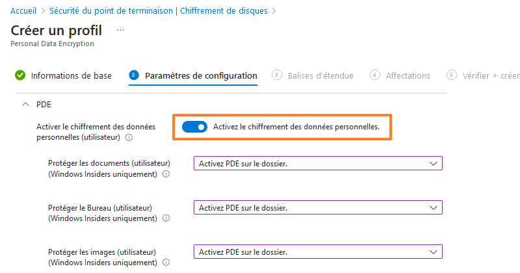Open the Protéger le Bureau dropdown
The width and height of the screenshot is (520, 273).
click(x=318, y=208)
